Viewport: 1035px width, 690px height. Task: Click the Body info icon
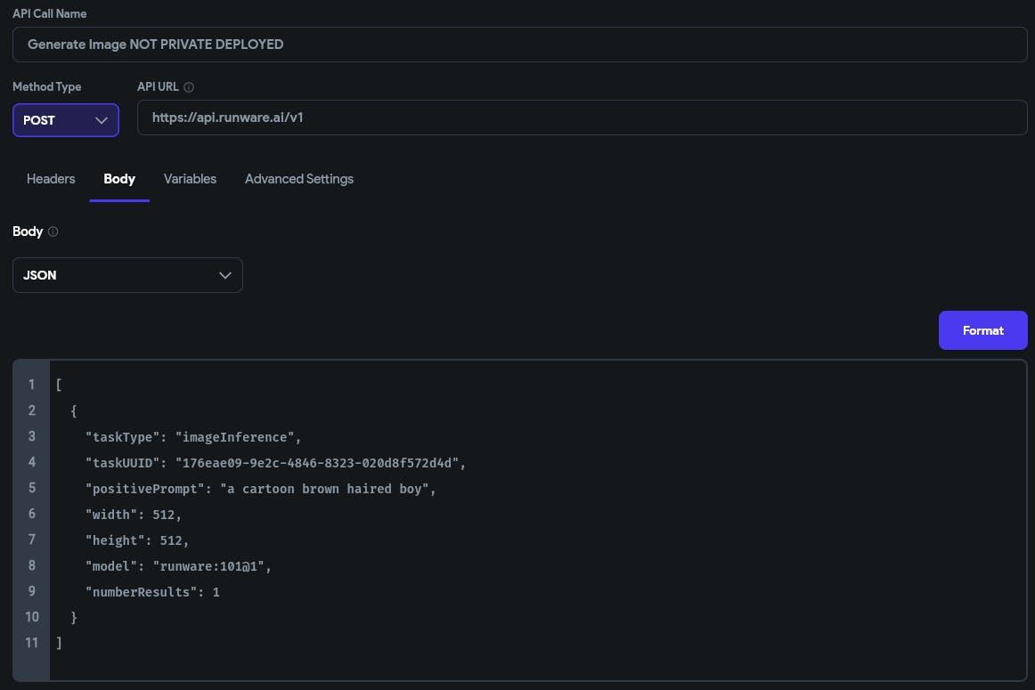[53, 231]
